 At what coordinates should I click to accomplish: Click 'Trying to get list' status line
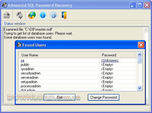point(38,33)
